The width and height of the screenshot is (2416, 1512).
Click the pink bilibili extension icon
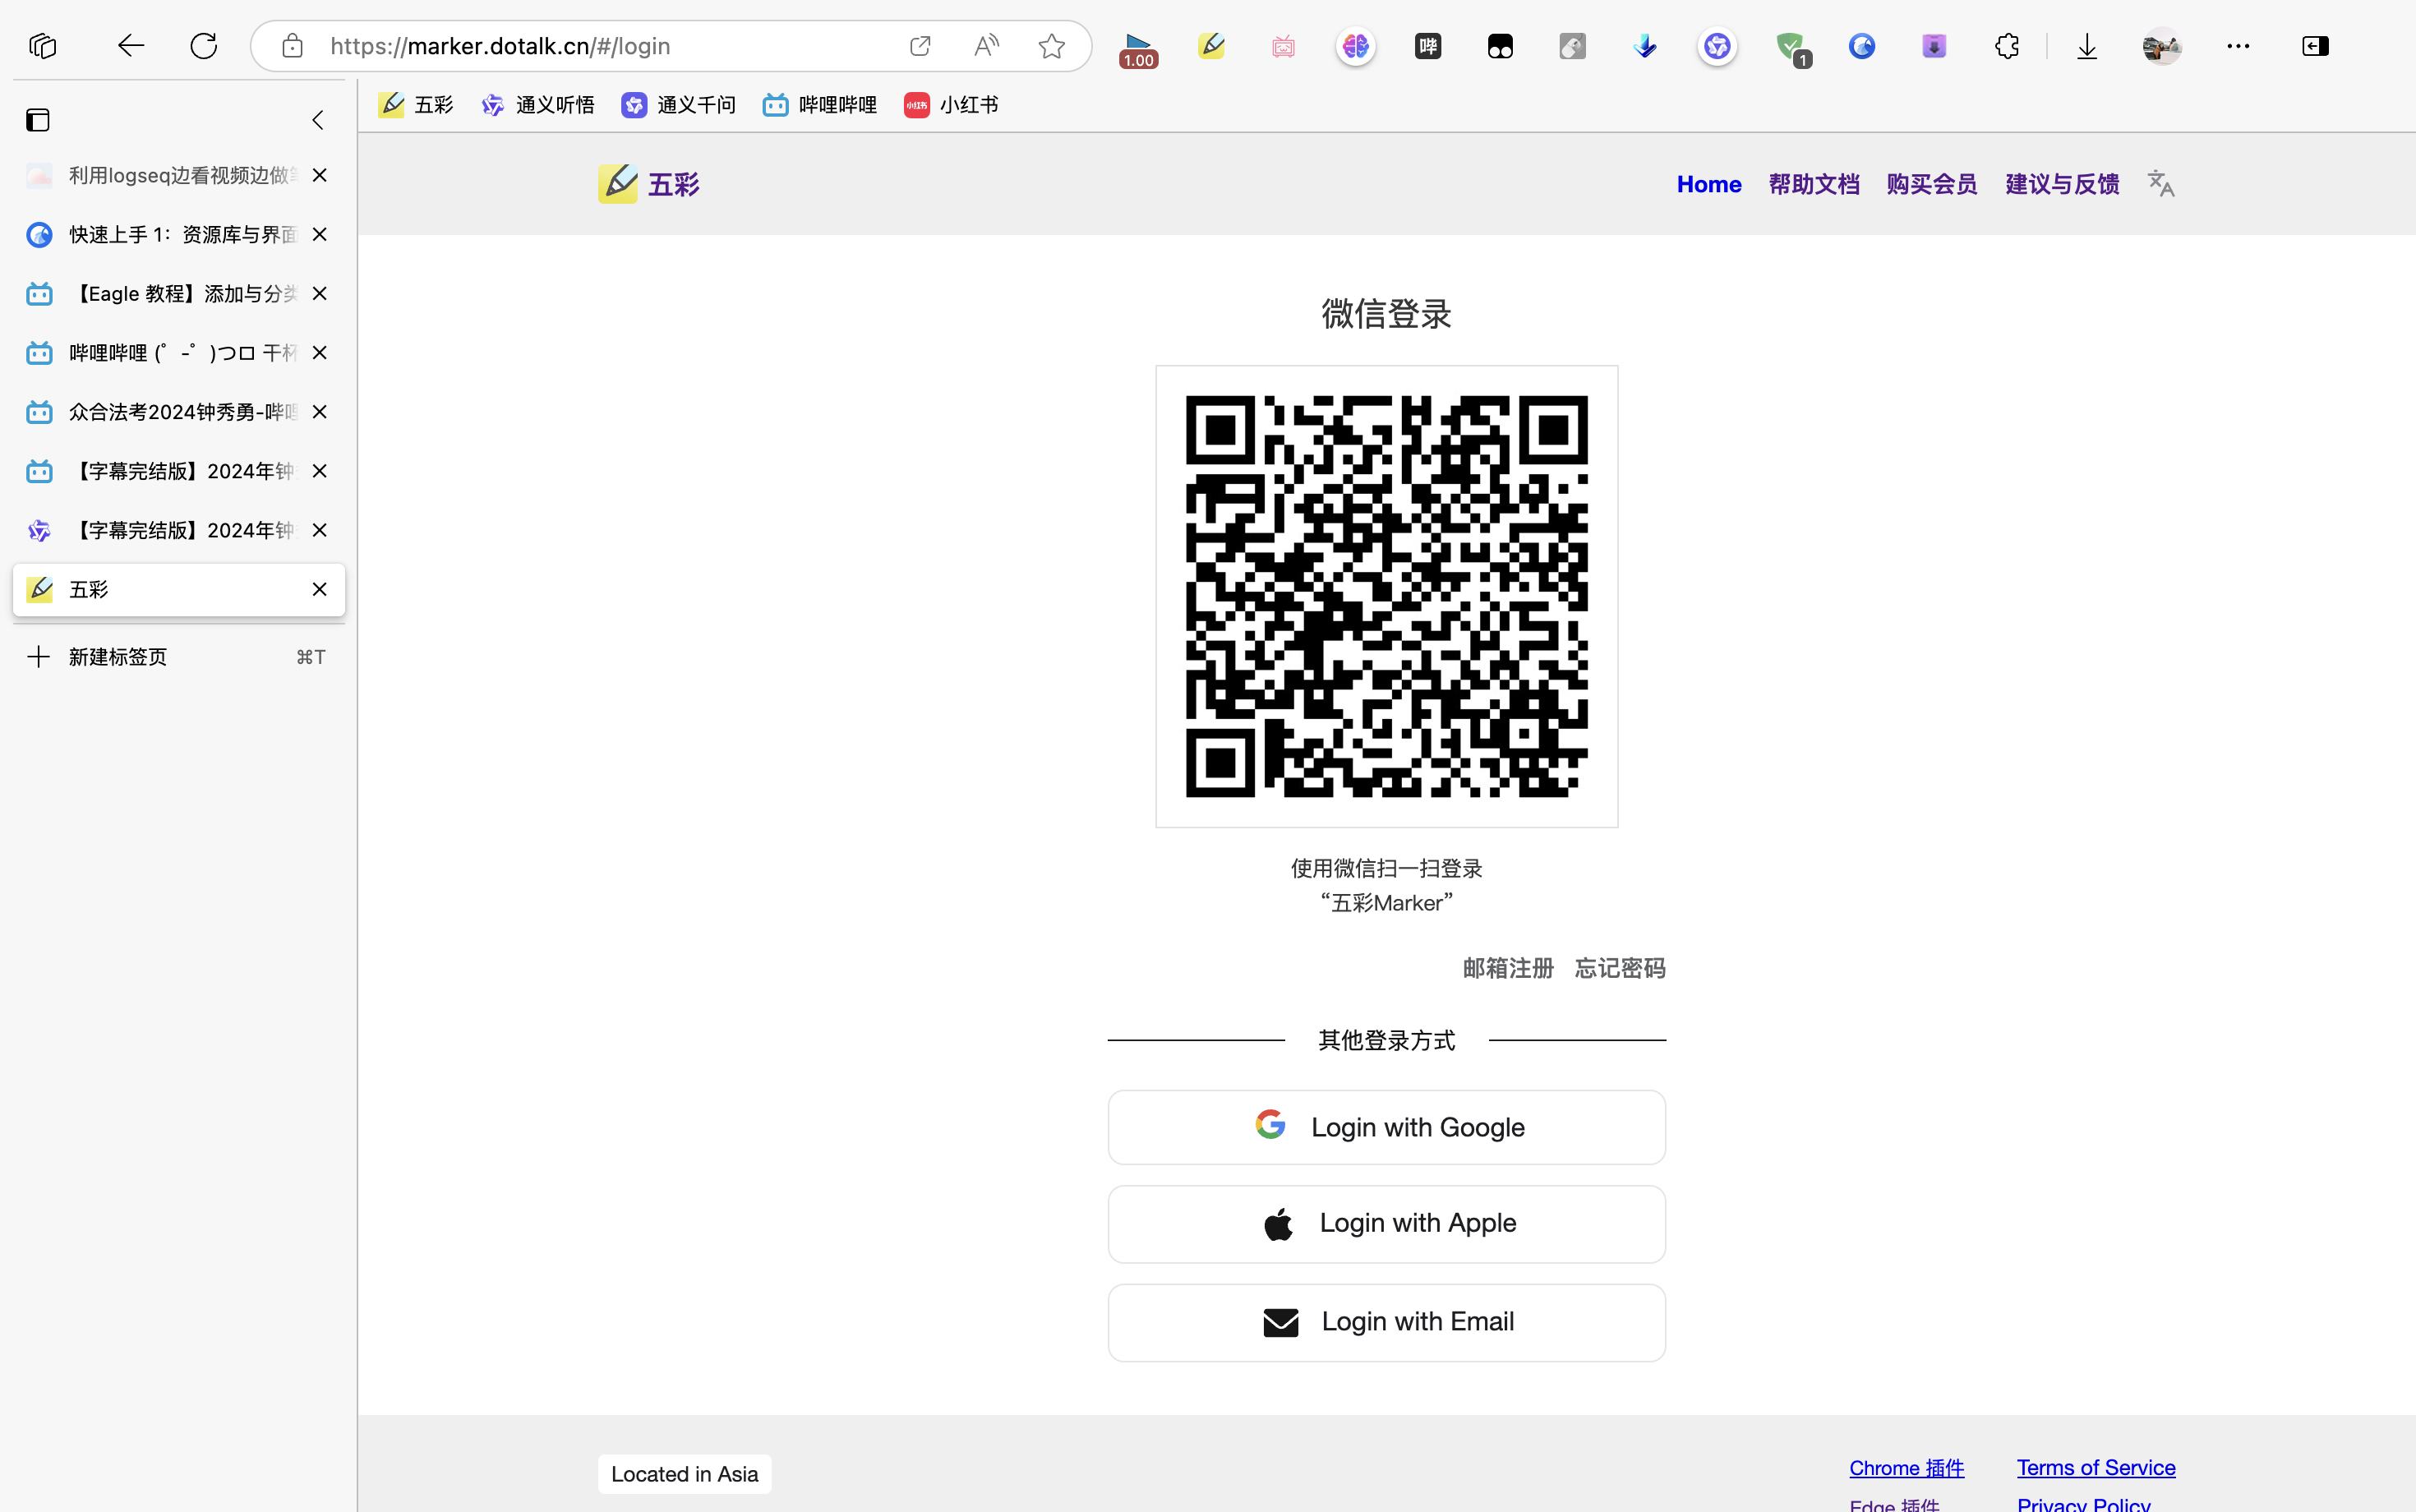(1283, 46)
